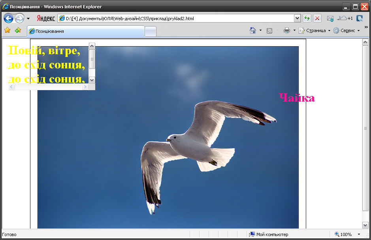Open the weather cloud +1 indicator

345,18
